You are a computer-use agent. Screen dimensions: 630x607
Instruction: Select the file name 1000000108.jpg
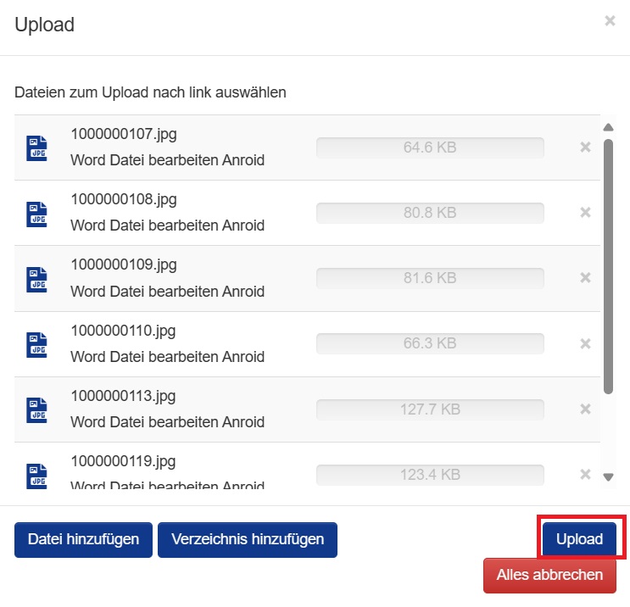pos(124,200)
